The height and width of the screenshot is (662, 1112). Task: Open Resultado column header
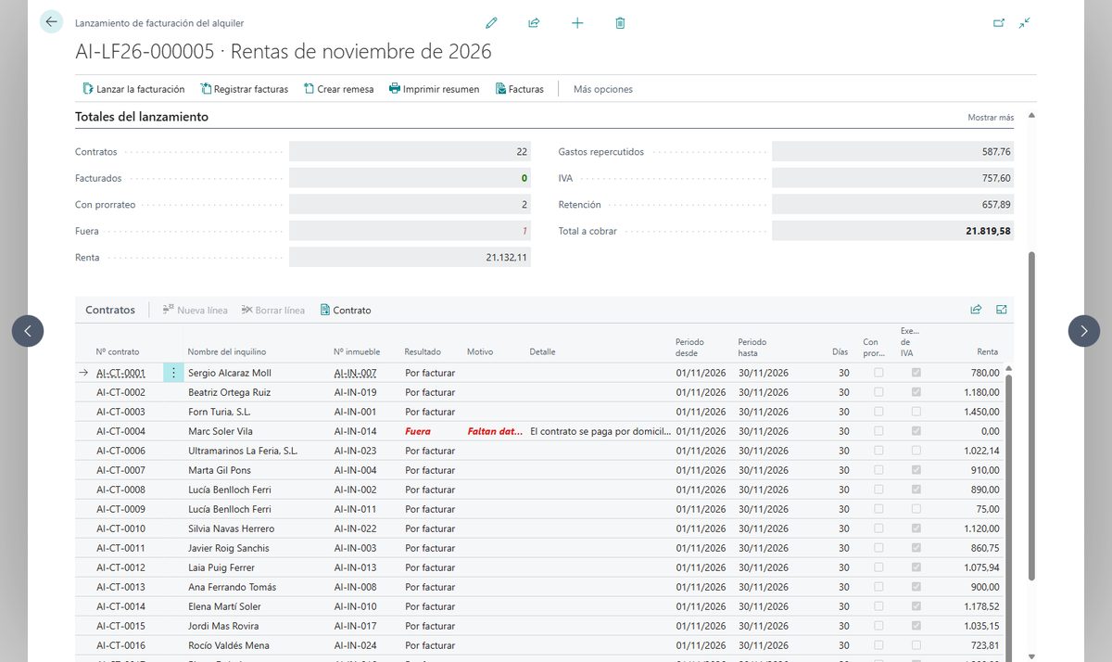[x=423, y=352]
